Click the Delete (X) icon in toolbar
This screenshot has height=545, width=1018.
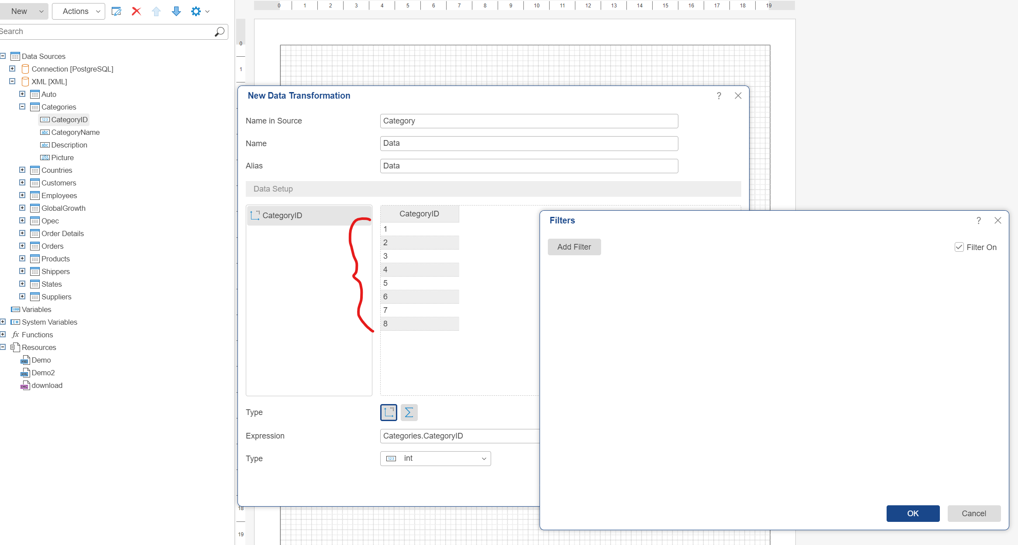tap(136, 11)
